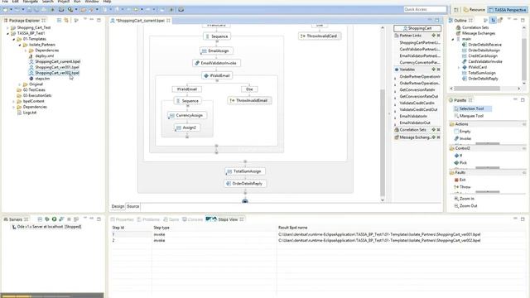Click Collapse All in Package Explorer

click(59, 21)
